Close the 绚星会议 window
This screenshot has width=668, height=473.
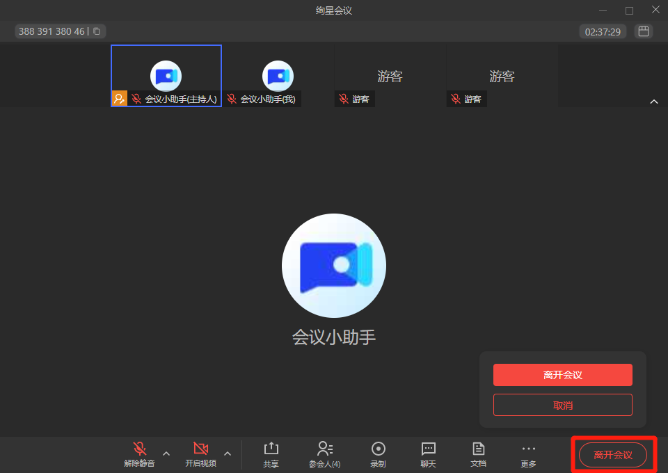pos(655,9)
